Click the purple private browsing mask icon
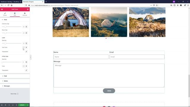The height and width of the screenshot is (107, 190). click(x=174, y=2)
